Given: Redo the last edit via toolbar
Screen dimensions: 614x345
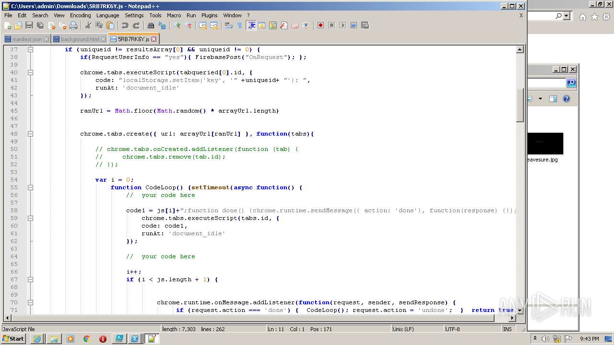Looking at the screenshot, I should click(136, 25).
